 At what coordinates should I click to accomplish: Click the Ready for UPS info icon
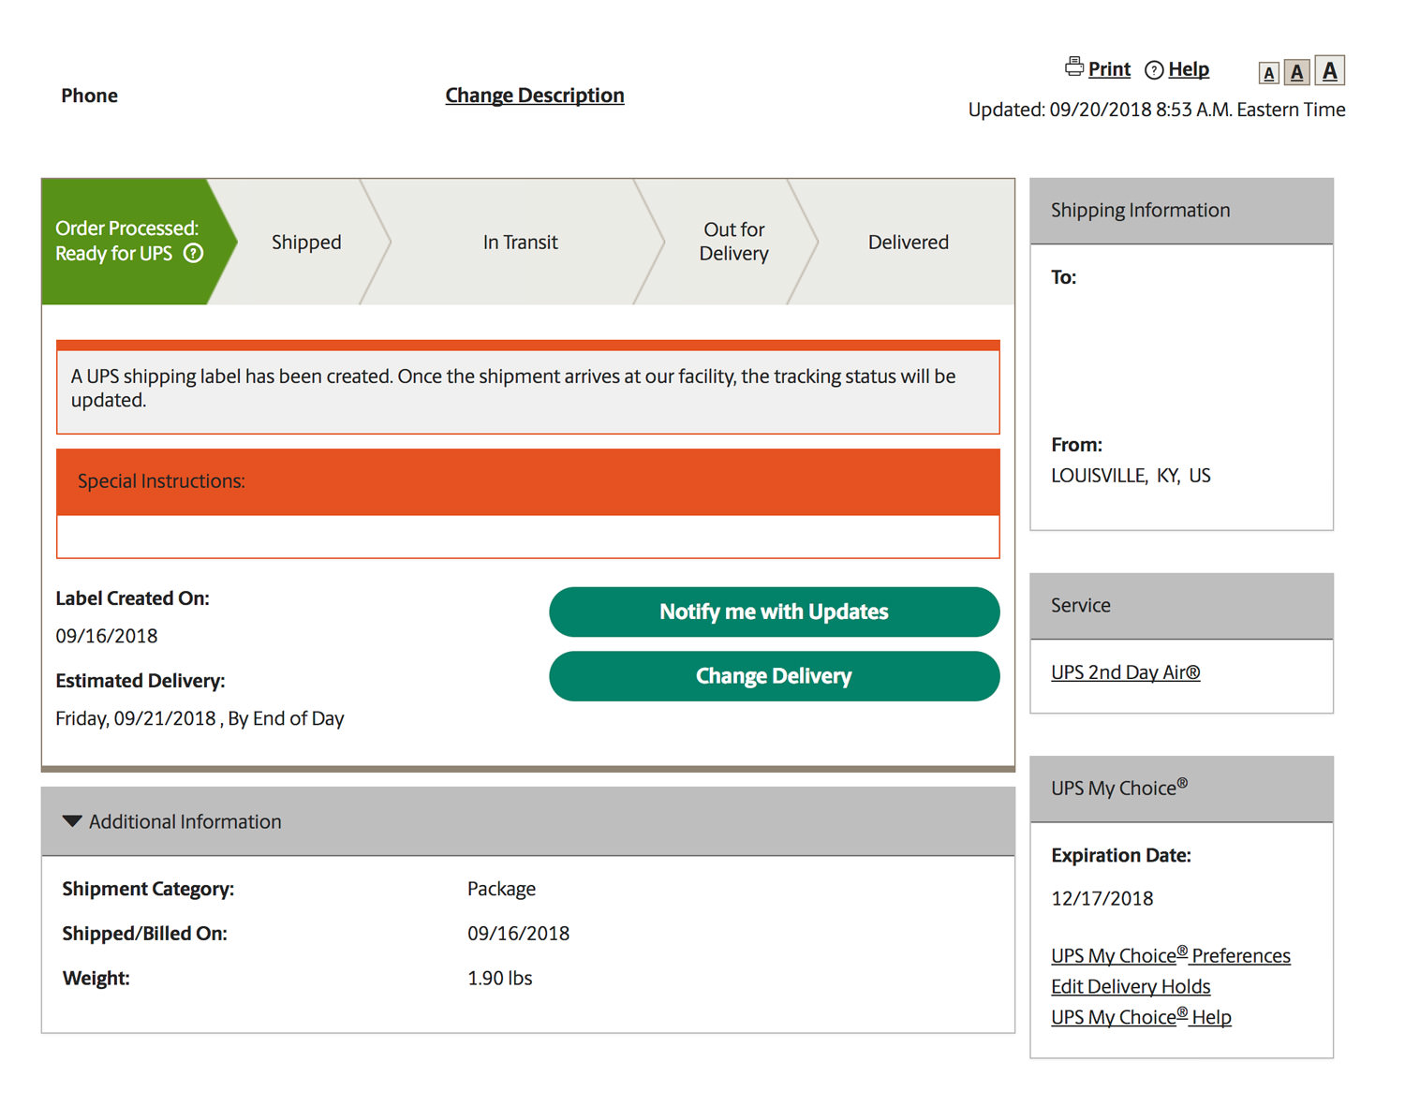click(193, 253)
